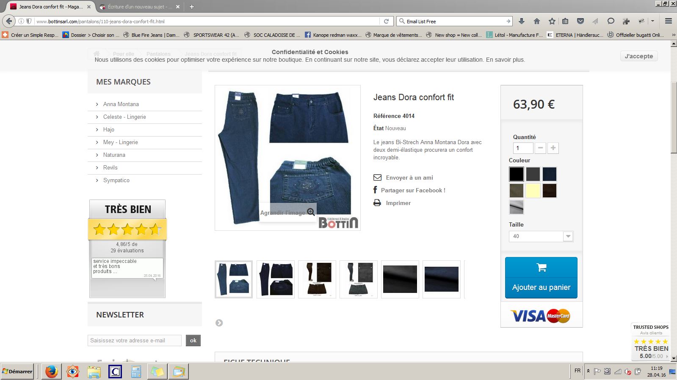Go back with browser back arrow

pyautogui.click(x=9, y=21)
